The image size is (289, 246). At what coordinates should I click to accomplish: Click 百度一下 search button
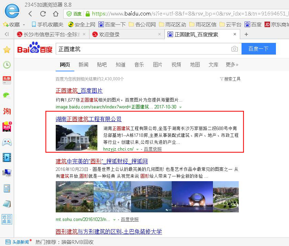(x=259, y=49)
